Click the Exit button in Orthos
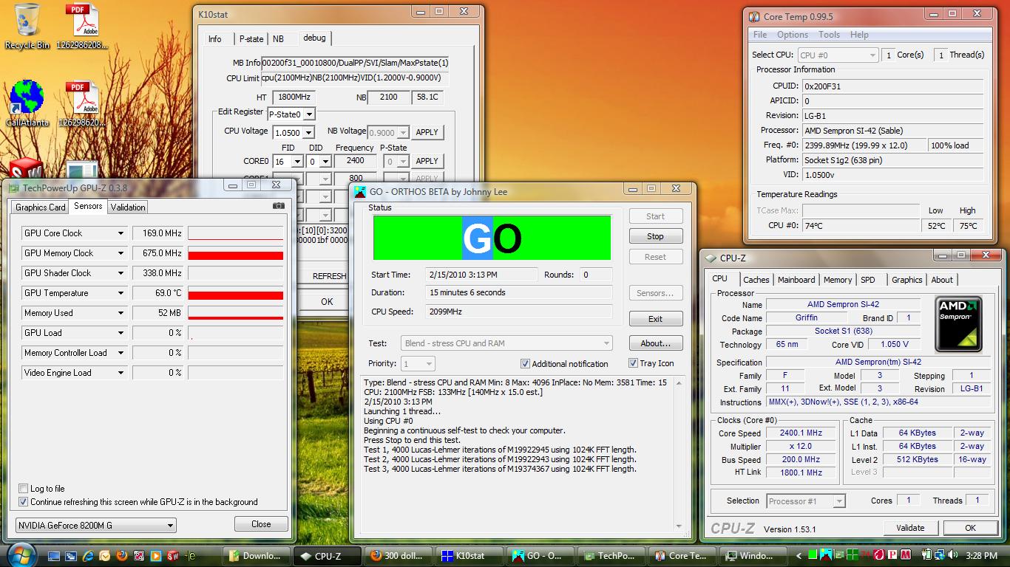 tap(656, 319)
